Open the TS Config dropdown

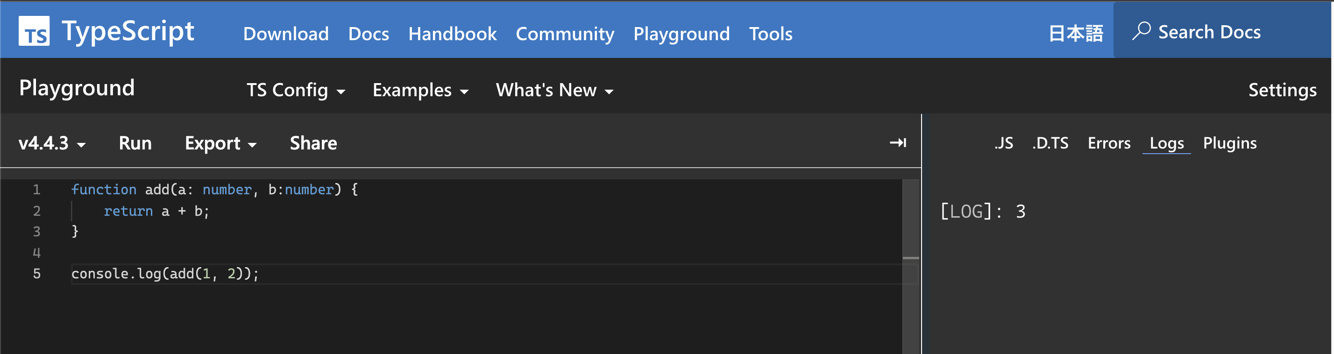pos(296,91)
